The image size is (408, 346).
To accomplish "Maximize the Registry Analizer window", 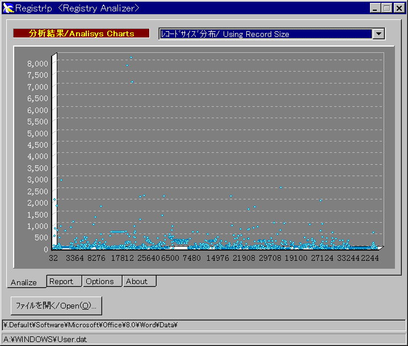I will click(386, 9).
